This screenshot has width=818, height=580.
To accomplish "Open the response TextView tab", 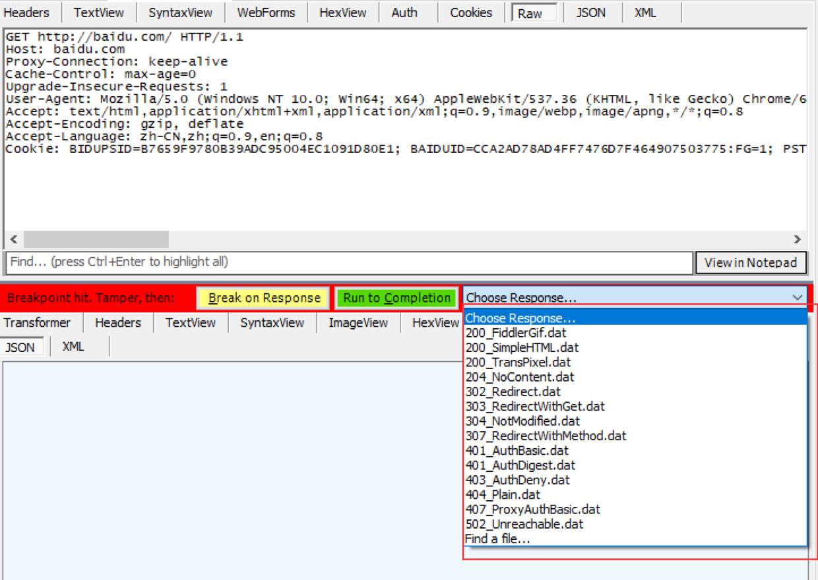I will click(191, 322).
